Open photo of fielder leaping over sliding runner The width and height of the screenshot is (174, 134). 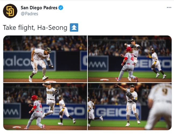tap(45, 107)
